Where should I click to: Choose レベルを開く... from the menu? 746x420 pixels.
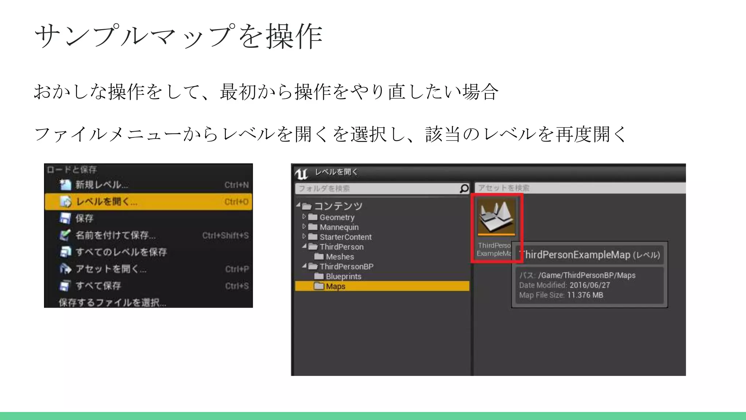click(x=148, y=202)
